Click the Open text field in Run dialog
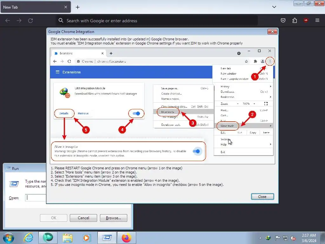The height and width of the screenshot is (244, 325). tap(36, 198)
